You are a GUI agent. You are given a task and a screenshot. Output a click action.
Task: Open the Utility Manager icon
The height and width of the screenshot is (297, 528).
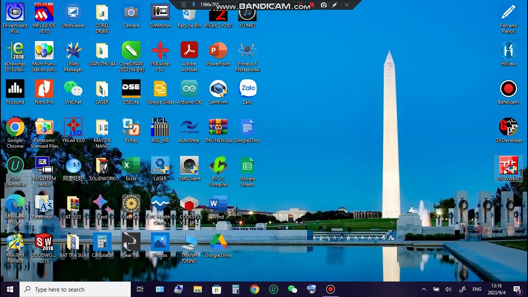click(x=73, y=57)
